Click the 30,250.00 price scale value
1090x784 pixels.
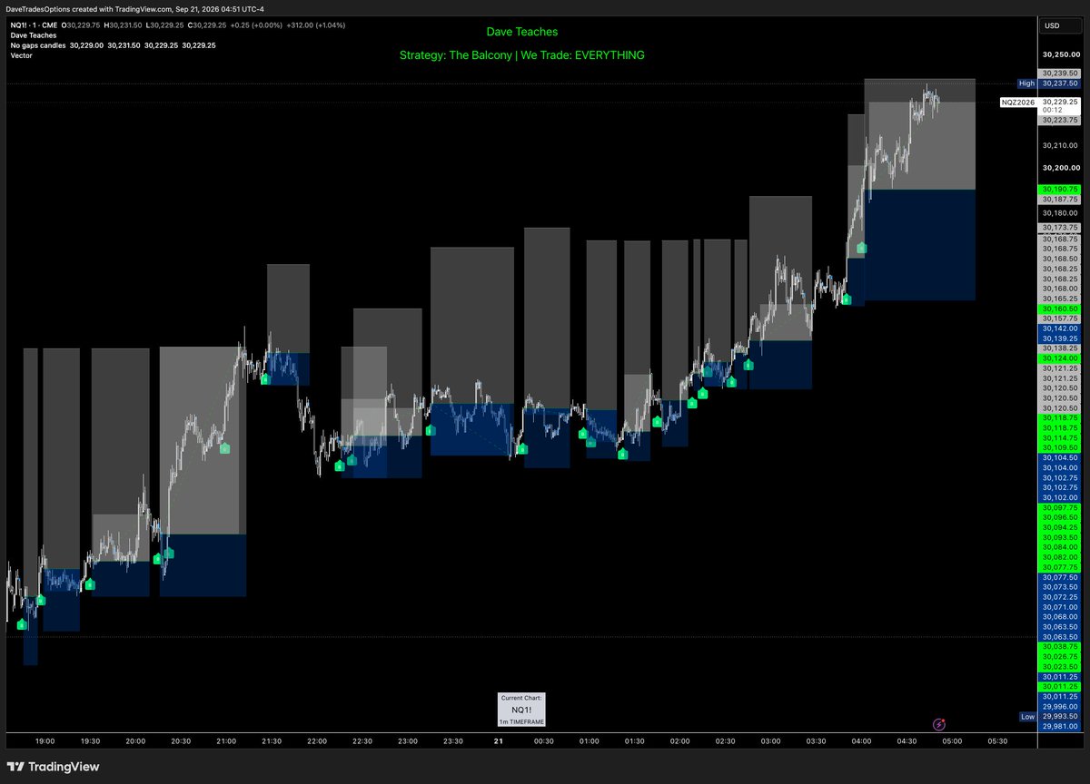click(1060, 55)
